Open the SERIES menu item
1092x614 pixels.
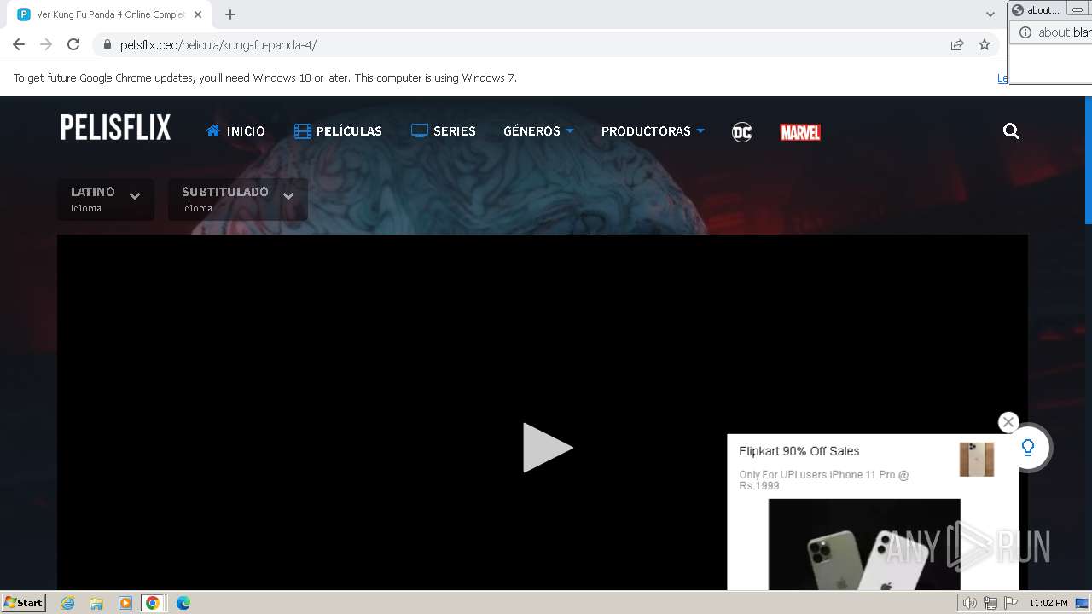tap(443, 131)
